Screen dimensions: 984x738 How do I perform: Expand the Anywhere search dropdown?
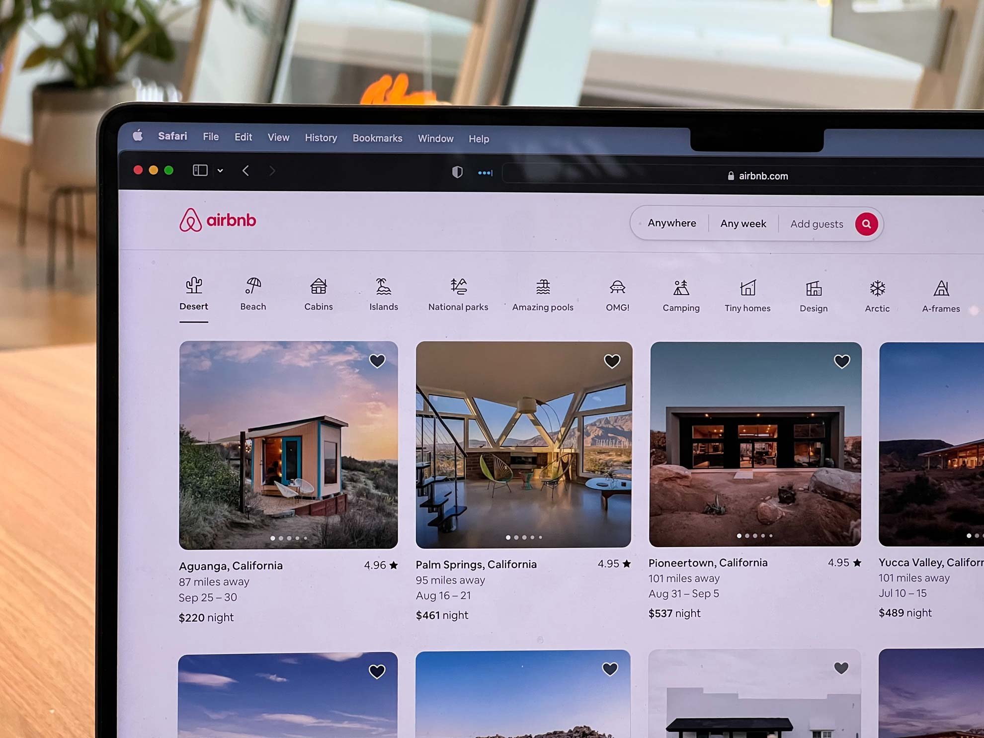pyautogui.click(x=671, y=223)
